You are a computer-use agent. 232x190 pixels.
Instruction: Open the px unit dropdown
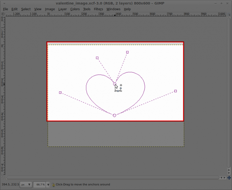click(x=26, y=185)
